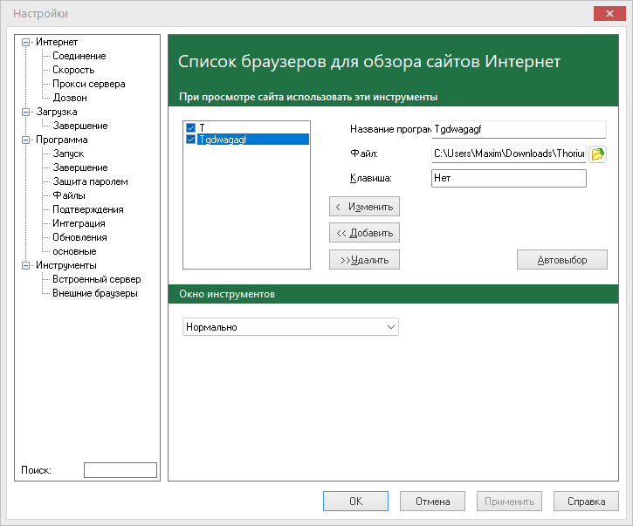Select the Инструменты category label

pos(66,265)
